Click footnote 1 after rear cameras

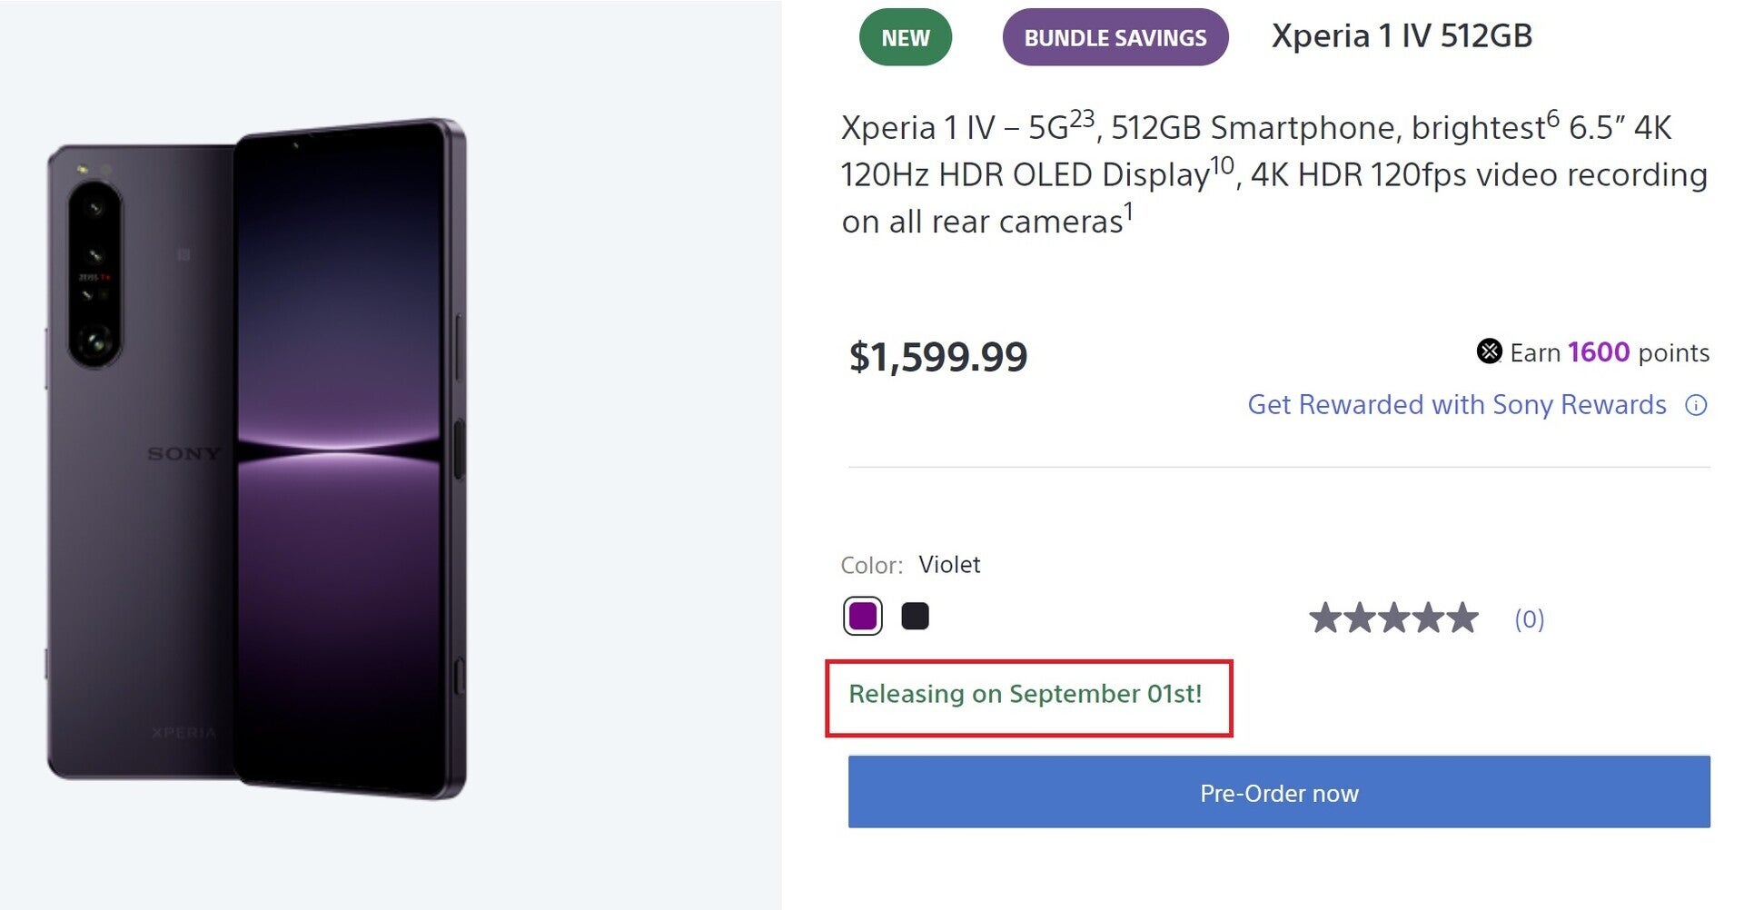point(1126,210)
